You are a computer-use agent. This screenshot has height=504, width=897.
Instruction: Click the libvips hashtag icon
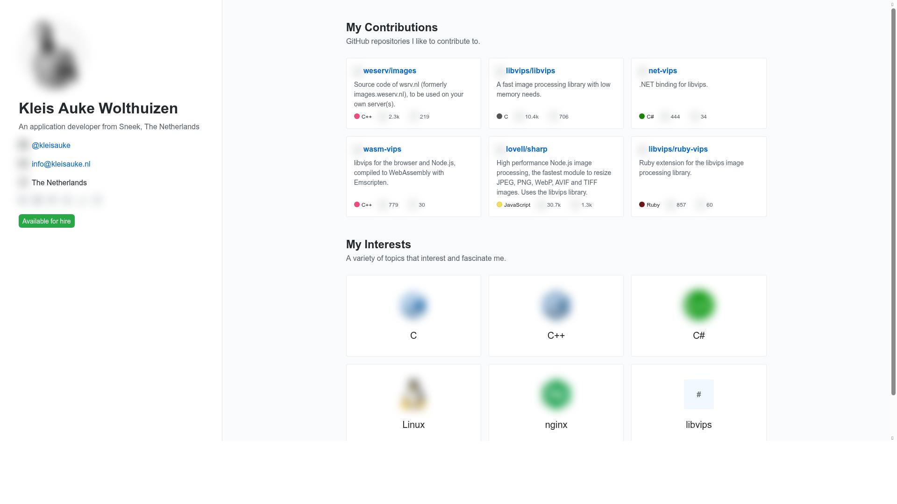(x=698, y=394)
